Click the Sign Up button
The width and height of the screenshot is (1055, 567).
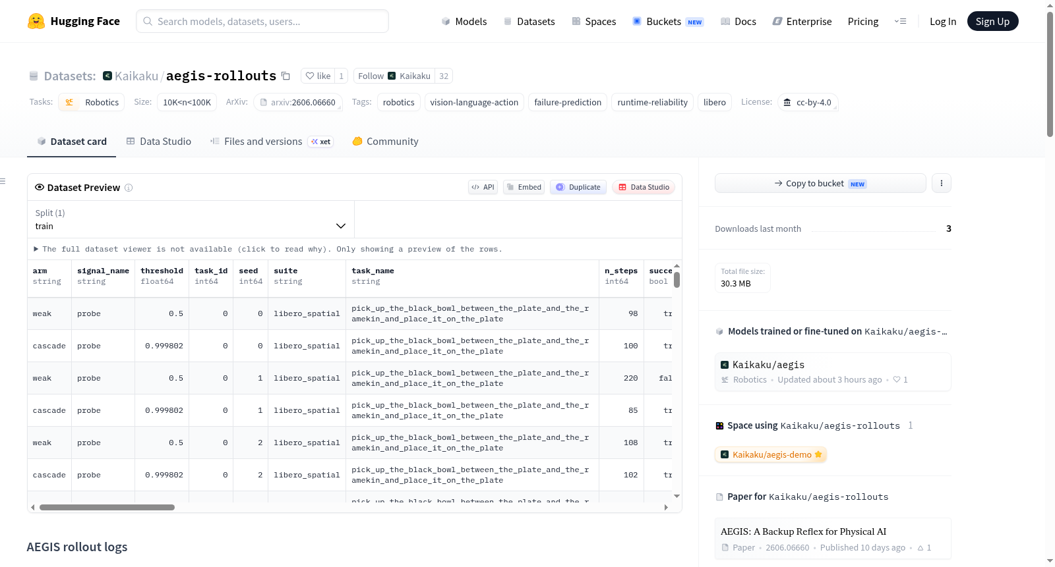click(x=992, y=21)
